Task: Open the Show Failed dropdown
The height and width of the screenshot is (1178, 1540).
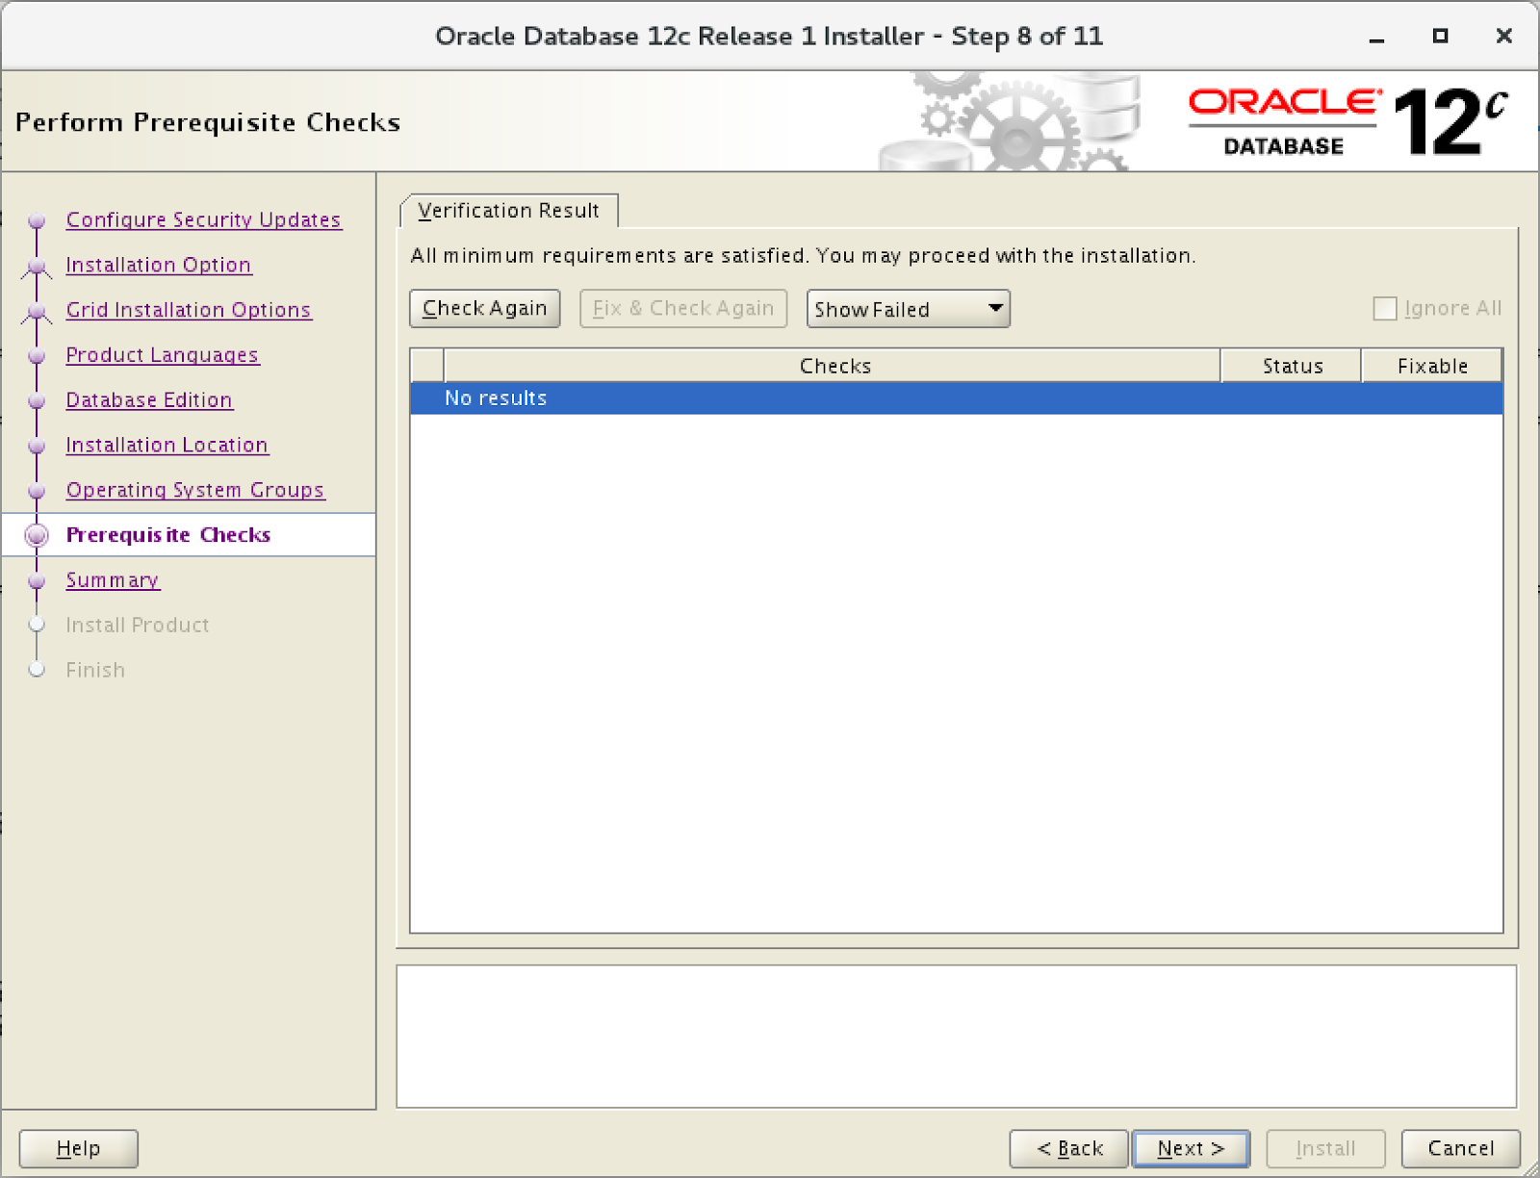Action: pyautogui.click(x=908, y=309)
